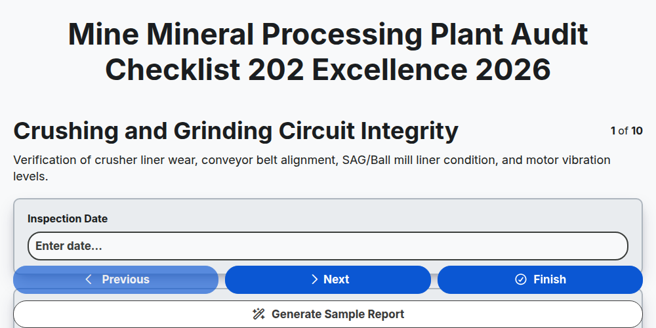Image resolution: width=656 pixels, height=328 pixels.
Task: Click the left chevron icon on Previous
Action: point(89,279)
